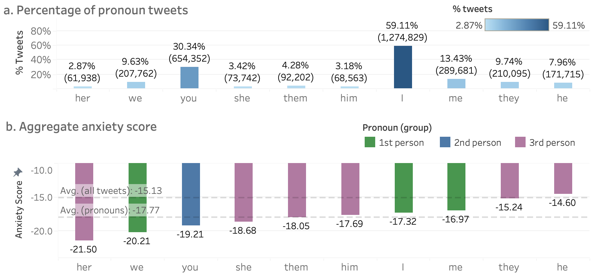Click the Avg. (all tweets) reference line label
Viewport: 591px width, 278px height.
(x=111, y=190)
